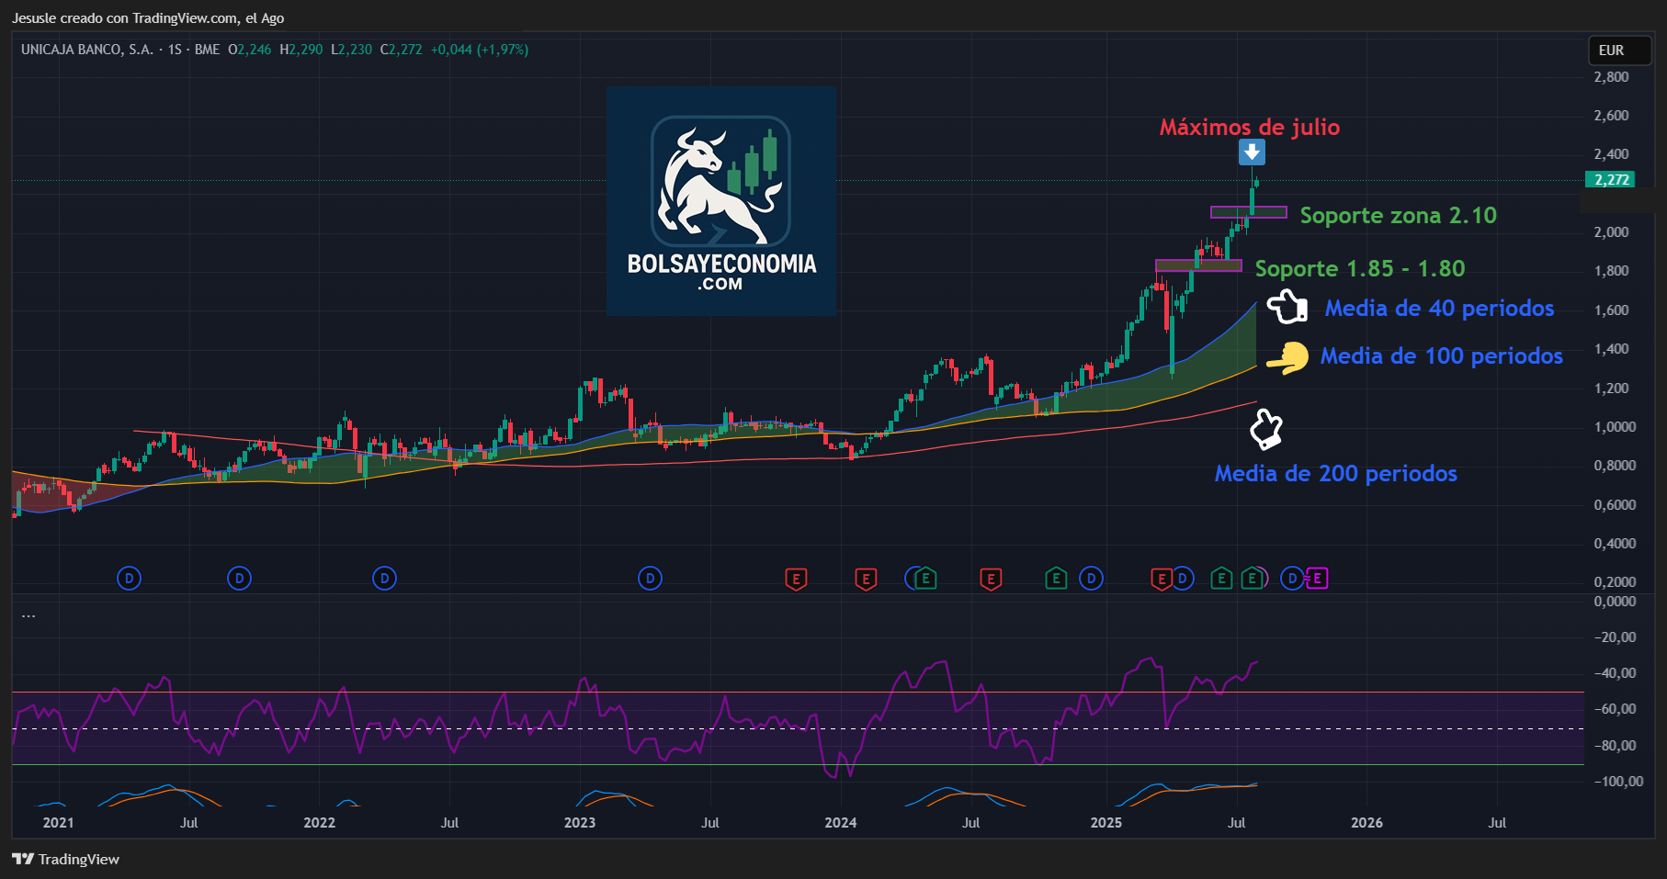Click the UNICAJA BANCO, S.A. symbol title
The width and height of the screenshot is (1667, 879).
[x=87, y=50]
